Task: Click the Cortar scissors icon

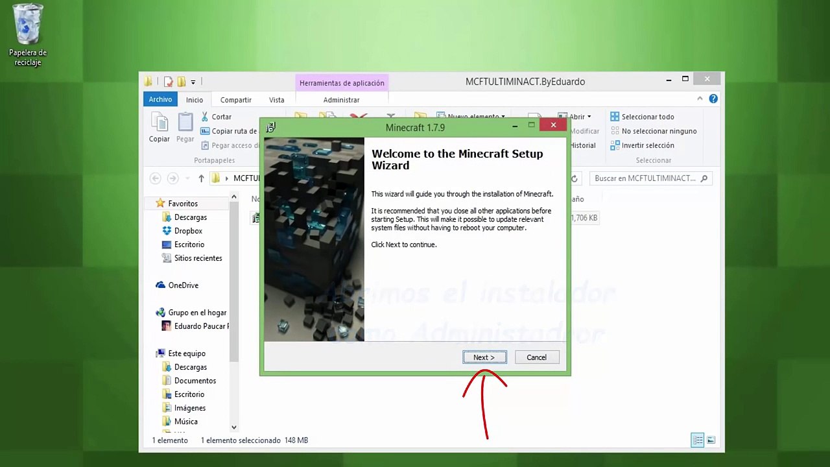Action: tap(205, 117)
